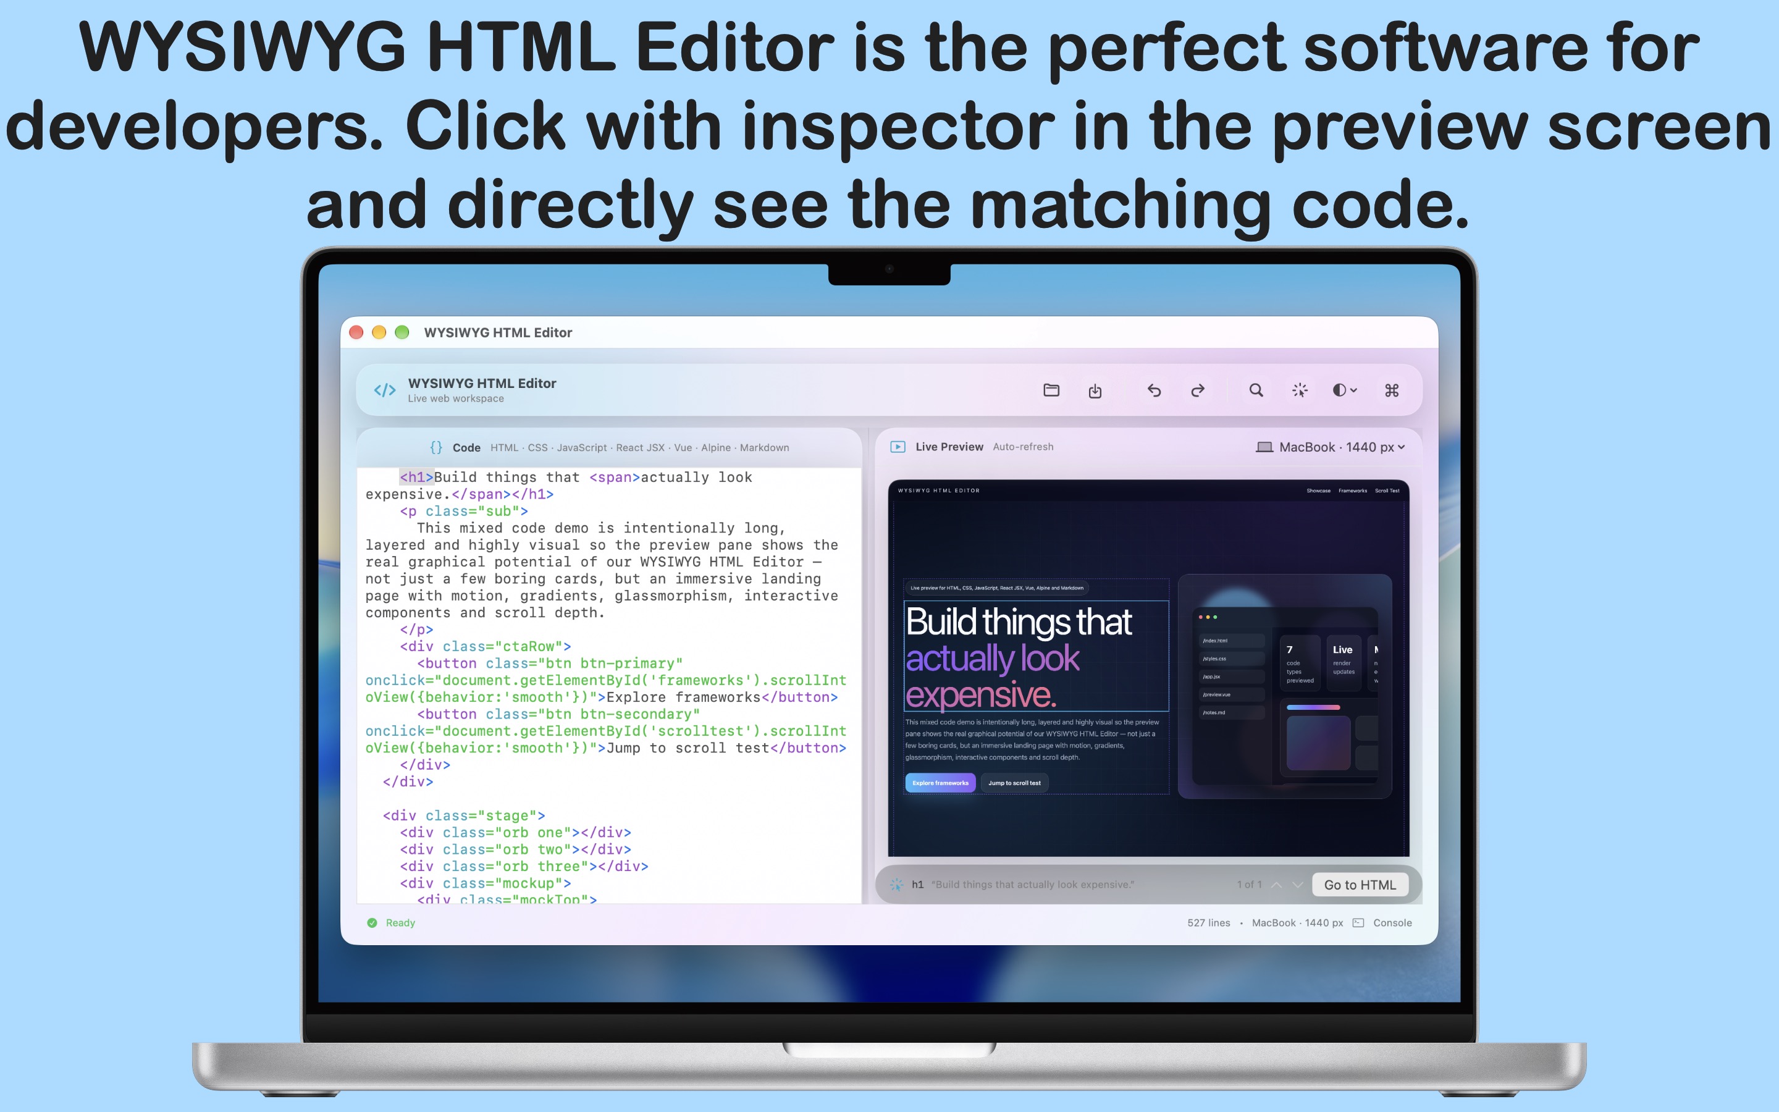Minimize window with the yellow button
This screenshot has height=1112, width=1779.
(379, 332)
